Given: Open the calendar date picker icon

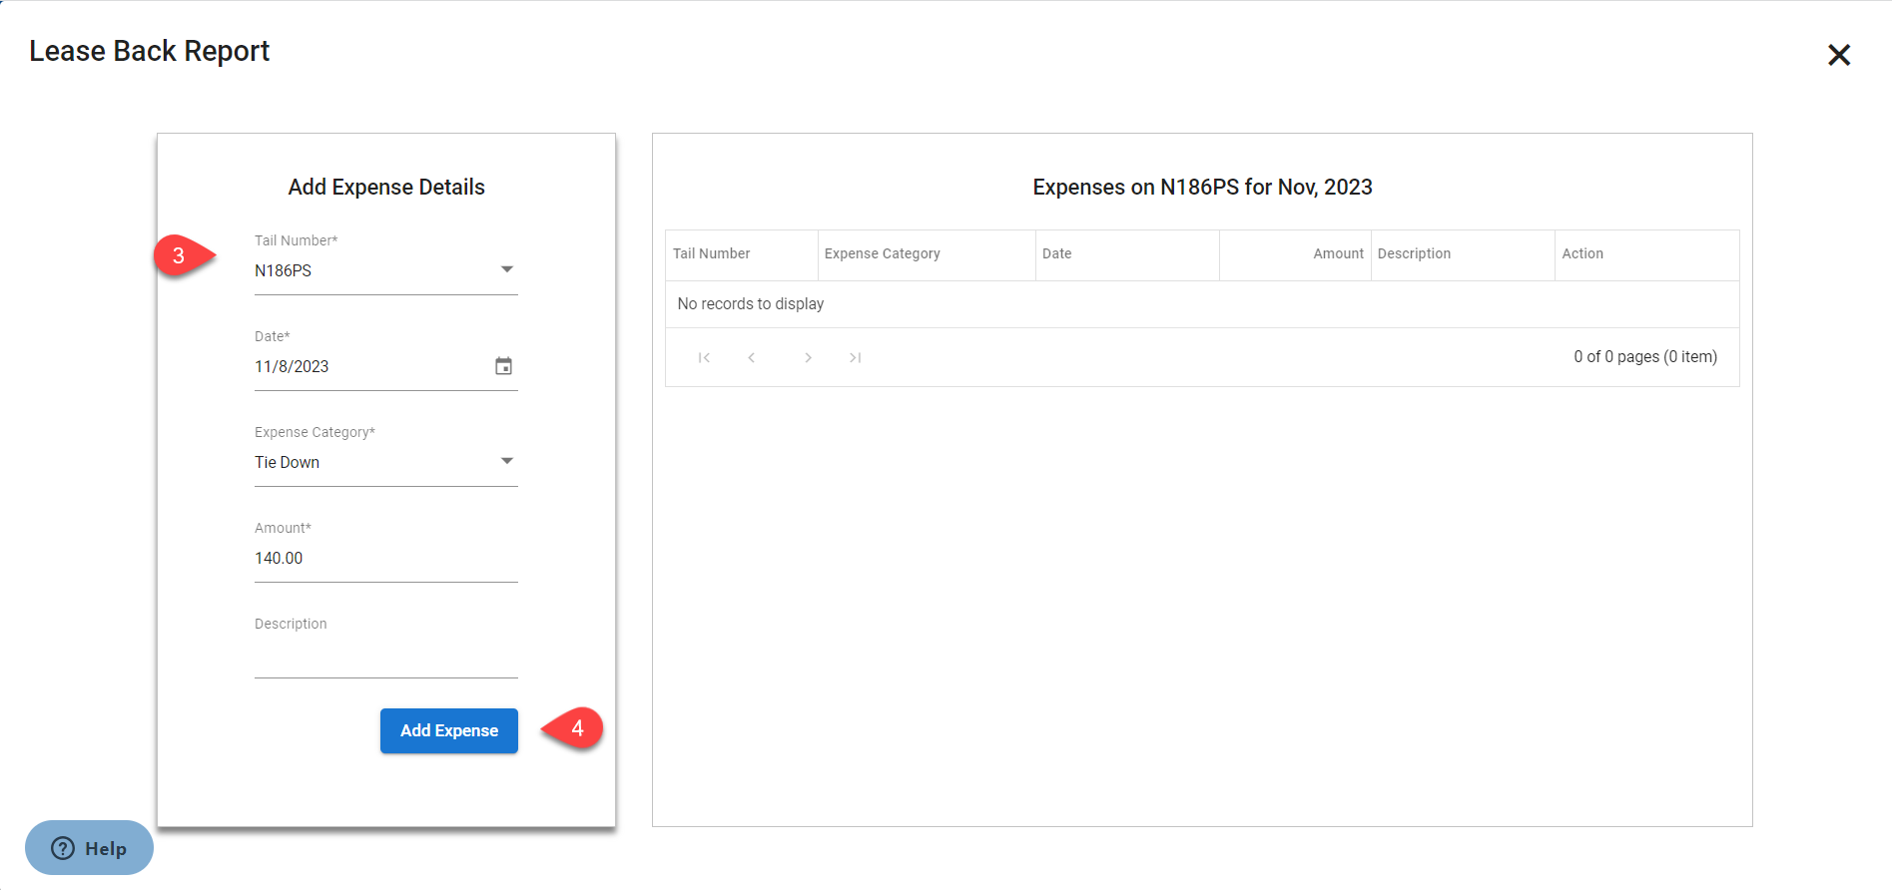Looking at the screenshot, I should point(503,366).
